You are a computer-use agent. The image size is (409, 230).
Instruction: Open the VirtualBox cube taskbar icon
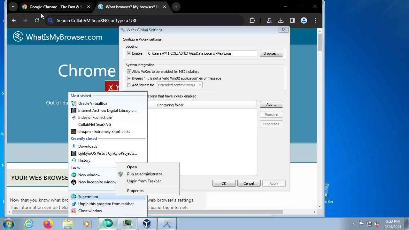tap(147, 224)
